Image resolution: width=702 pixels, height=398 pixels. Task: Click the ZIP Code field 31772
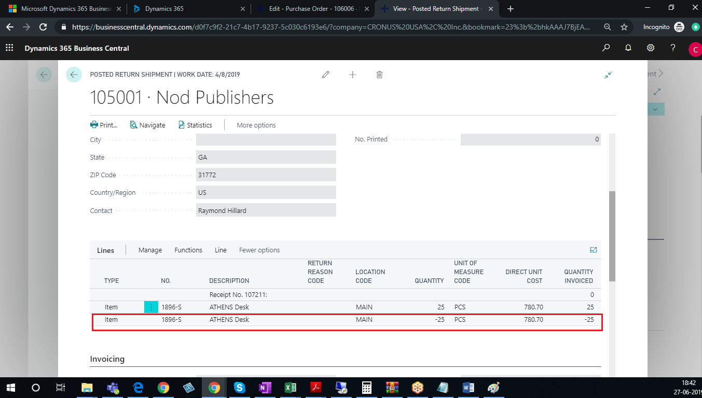(266, 175)
